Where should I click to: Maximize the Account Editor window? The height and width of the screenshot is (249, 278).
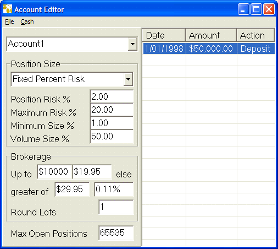pos(256,9)
